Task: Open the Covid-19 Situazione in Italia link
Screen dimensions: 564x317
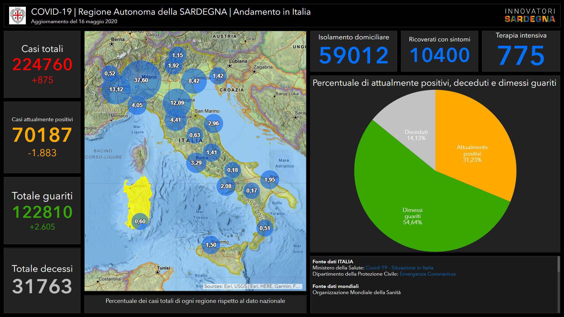Action: pos(399,268)
